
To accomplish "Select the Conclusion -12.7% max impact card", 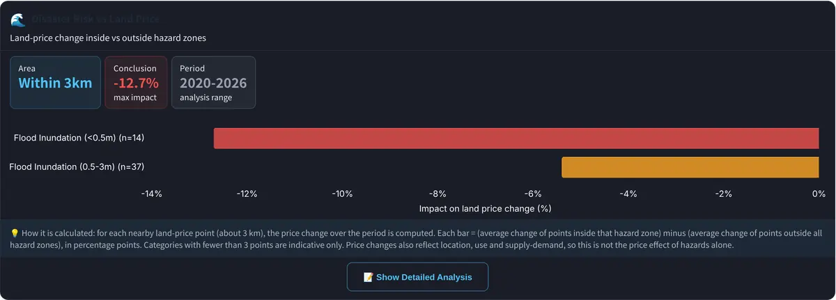I will [x=136, y=82].
